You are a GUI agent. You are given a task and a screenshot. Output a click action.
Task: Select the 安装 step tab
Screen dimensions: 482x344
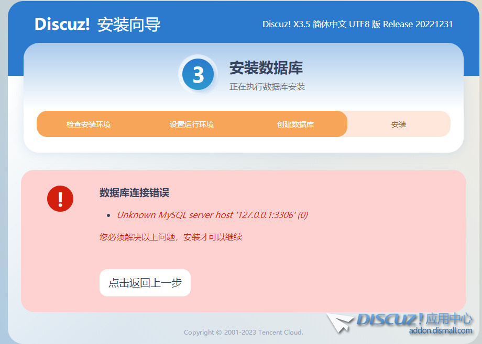pyautogui.click(x=398, y=124)
